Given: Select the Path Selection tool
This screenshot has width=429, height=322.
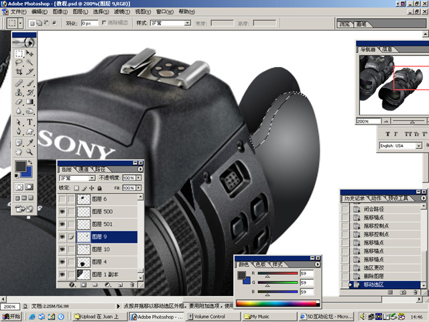Looking at the screenshot, I should point(19,122).
